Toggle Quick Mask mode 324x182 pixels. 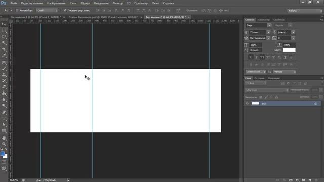pyautogui.click(x=4, y=162)
